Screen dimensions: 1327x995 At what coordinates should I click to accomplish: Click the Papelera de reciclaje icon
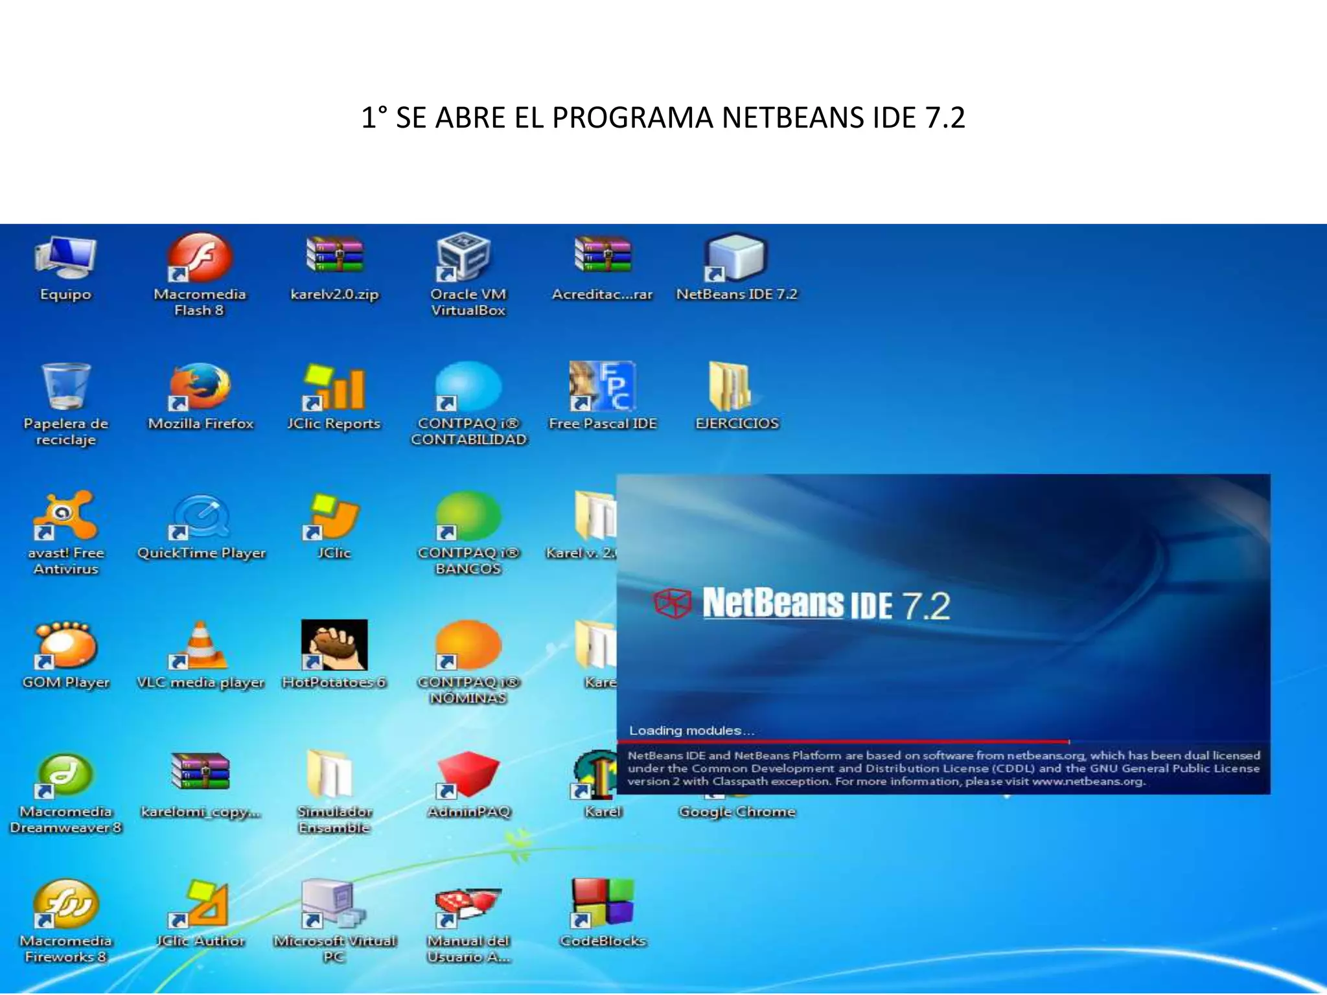65,387
